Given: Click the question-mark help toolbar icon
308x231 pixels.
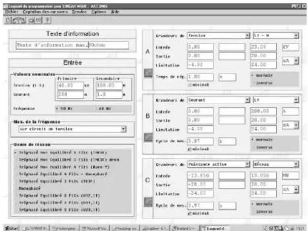Looking at the screenshot, I should [47, 20].
